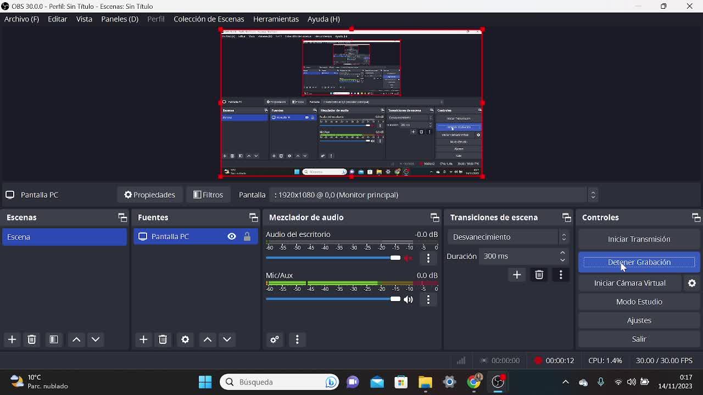
Task: Move source up with arrow icon
Action: click(x=208, y=340)
